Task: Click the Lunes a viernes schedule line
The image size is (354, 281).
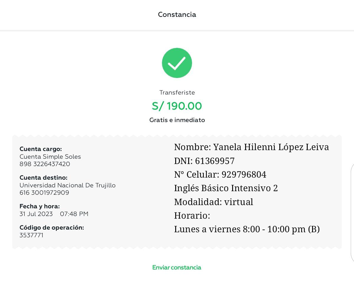Action: coord(247,229)
